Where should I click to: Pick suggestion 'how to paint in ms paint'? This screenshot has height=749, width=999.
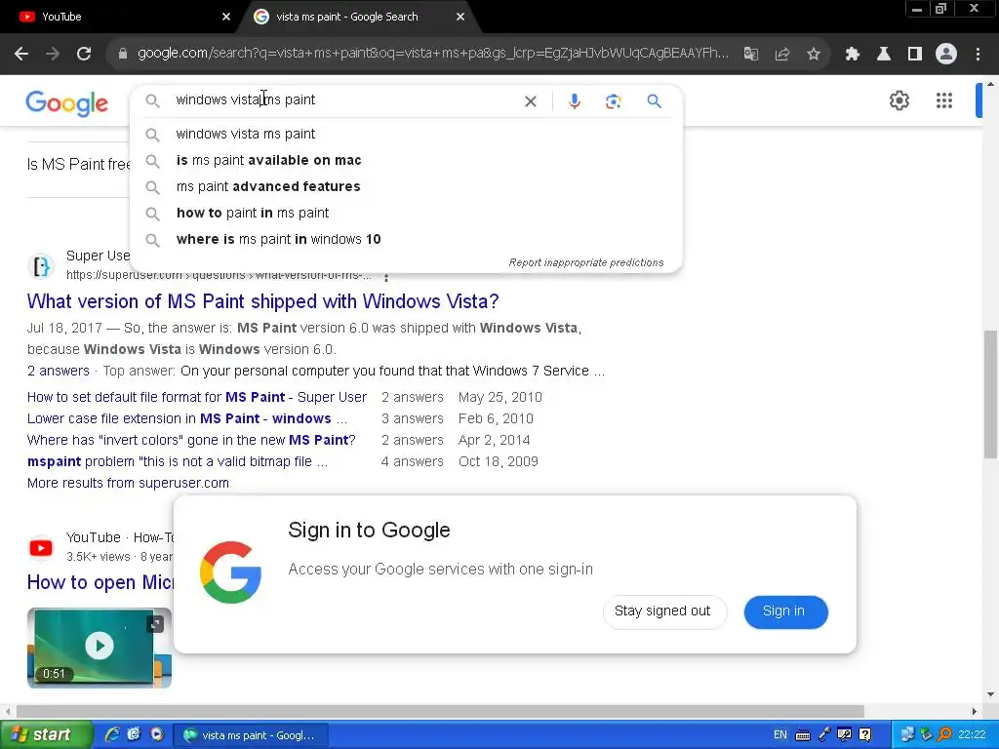click(x=406, y=213)
